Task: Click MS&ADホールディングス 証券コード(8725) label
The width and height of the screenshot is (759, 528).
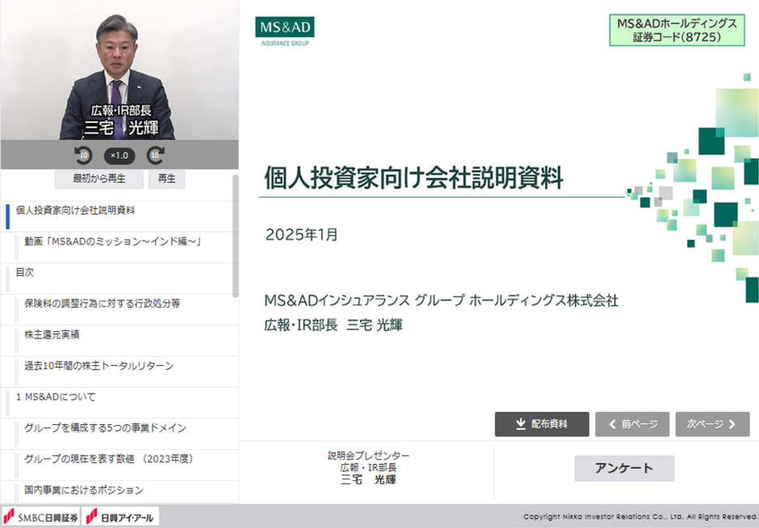Action: tap(677, 30)
